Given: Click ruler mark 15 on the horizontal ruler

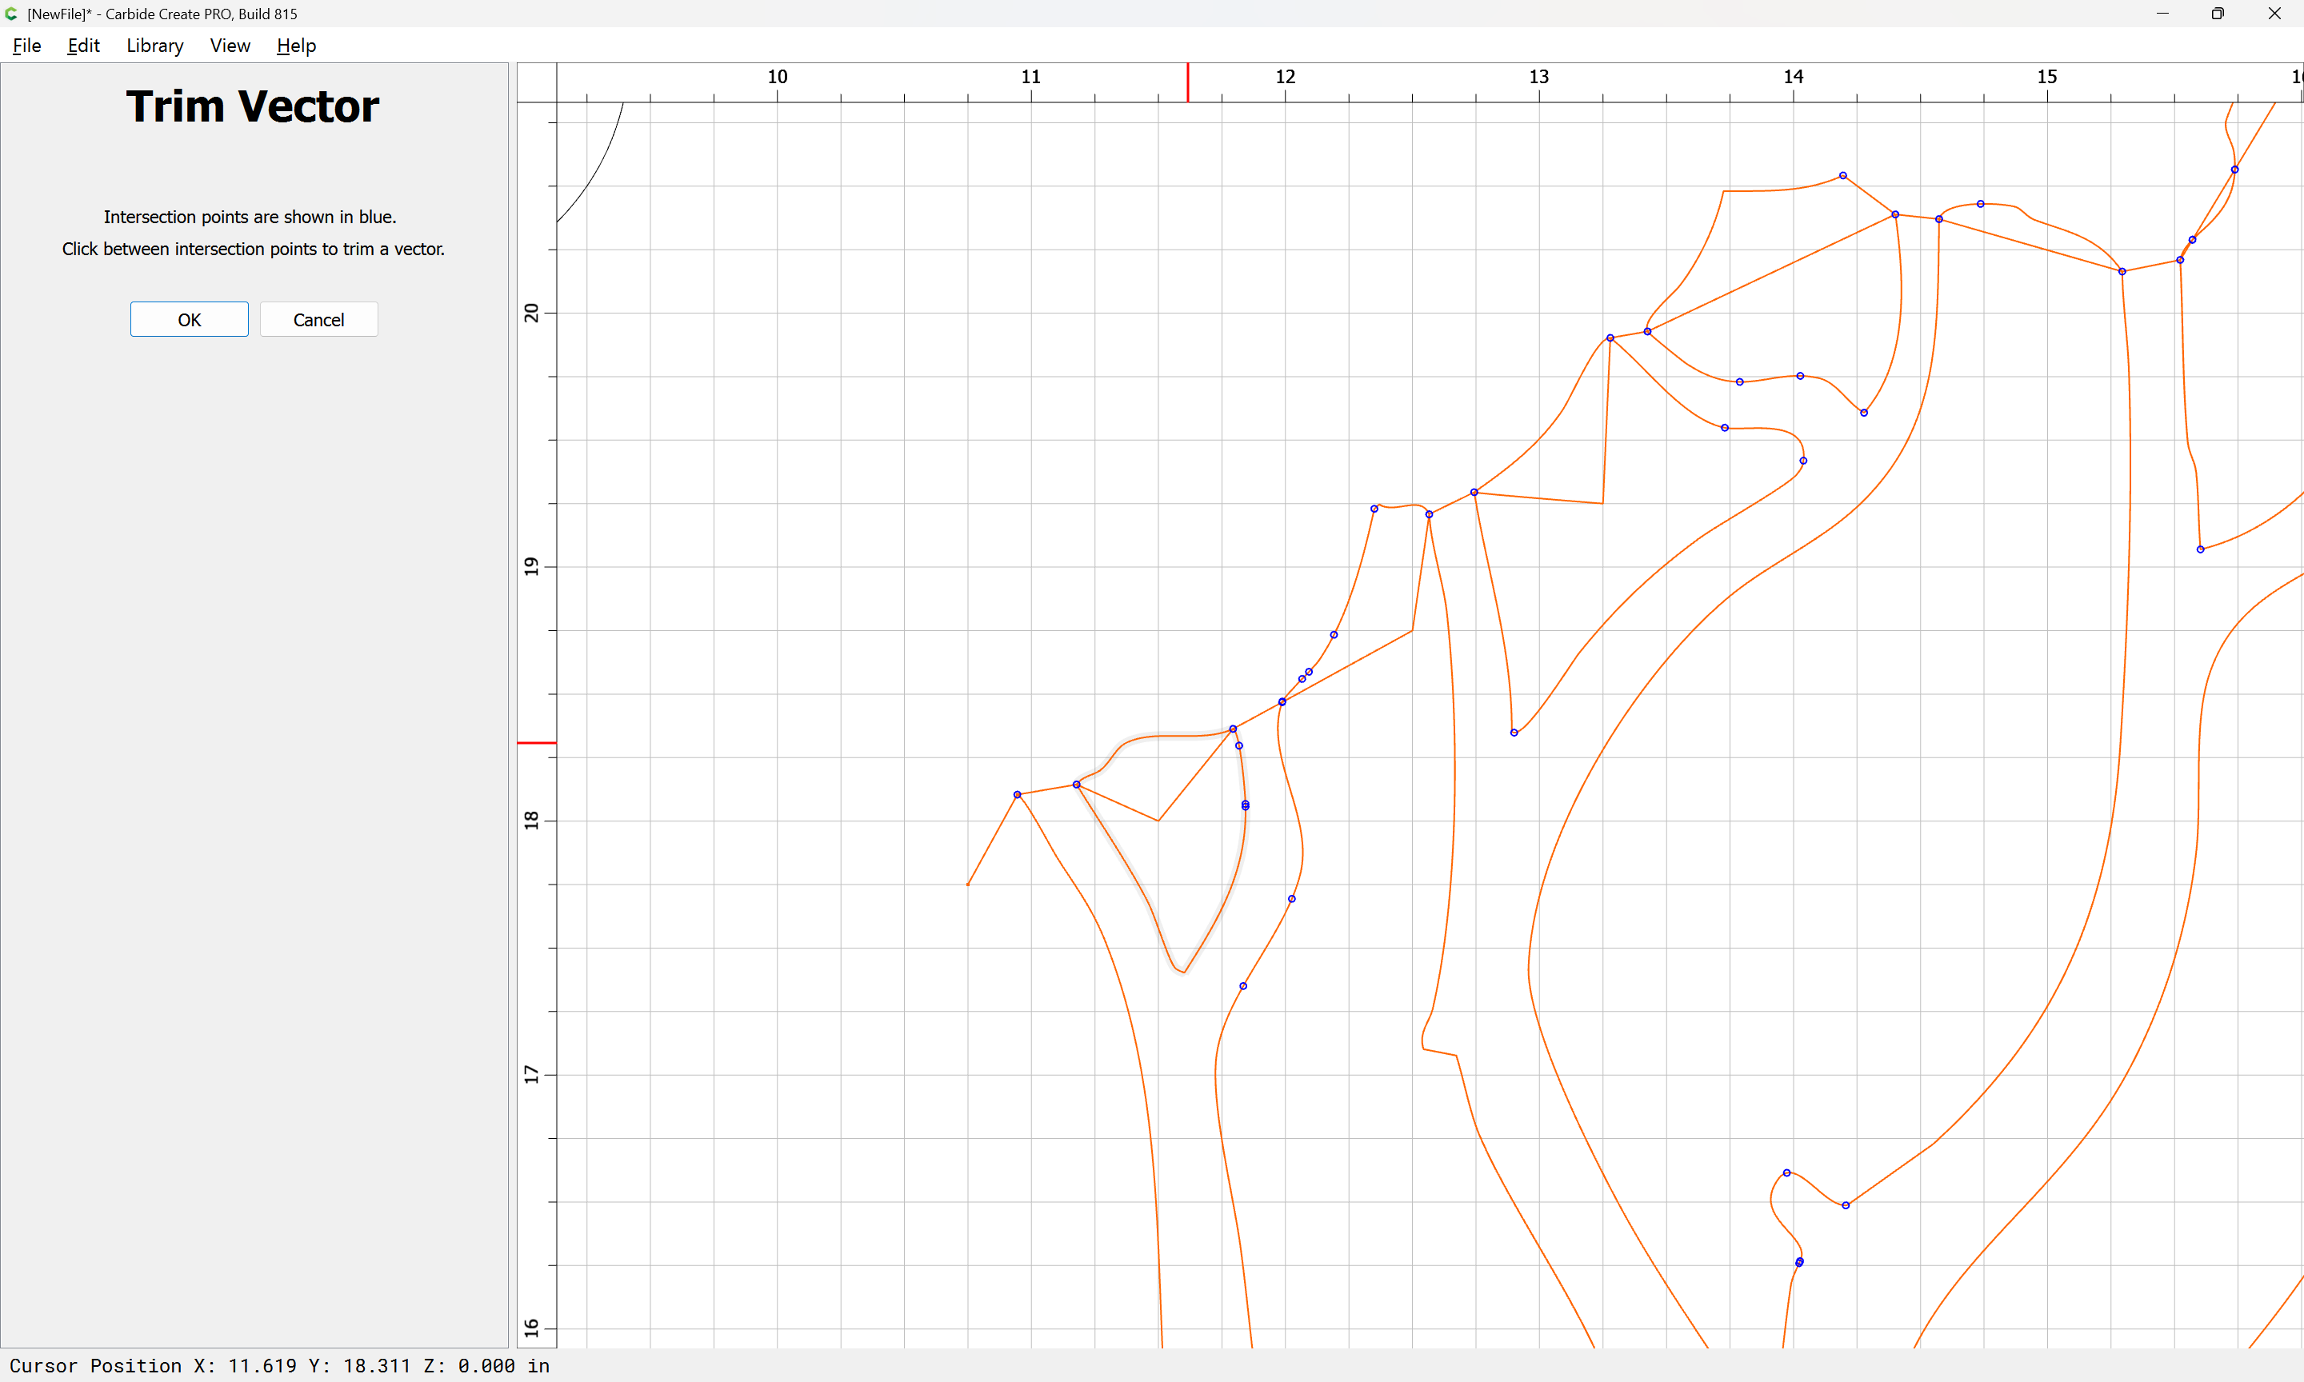Looking at the screenshot, I should click(x=2046, y=76).
